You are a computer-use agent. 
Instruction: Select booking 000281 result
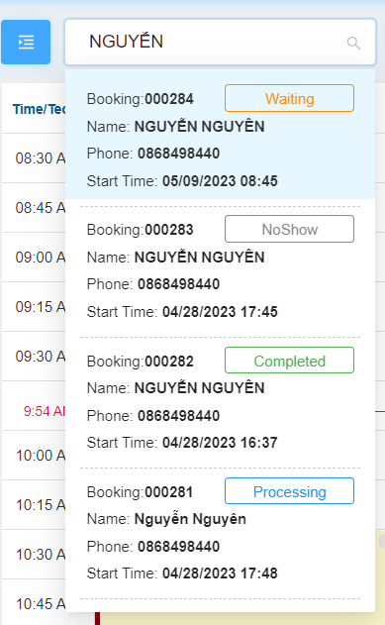pos(220,533)
